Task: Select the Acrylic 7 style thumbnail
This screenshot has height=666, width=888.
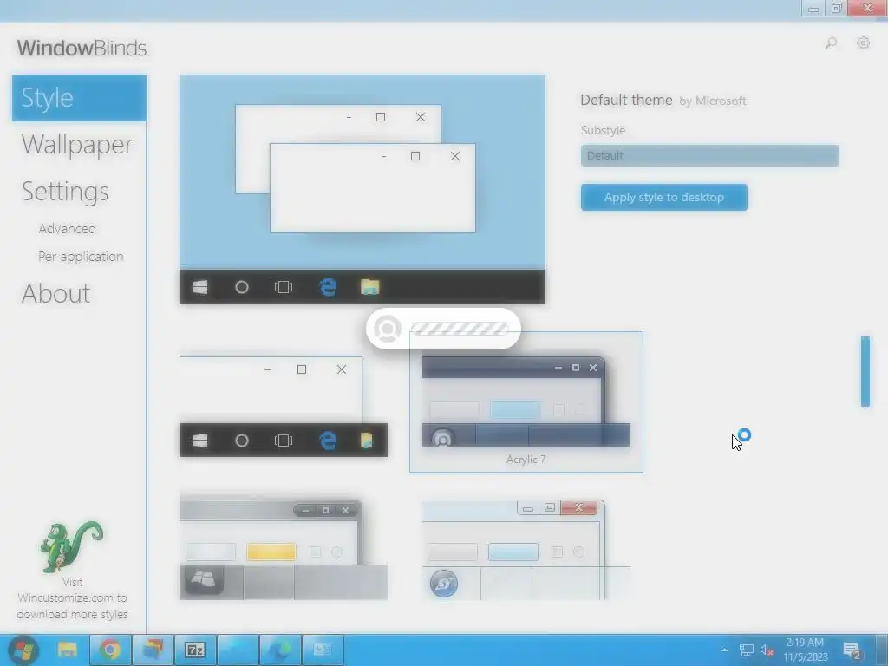Action: [526, 402]
